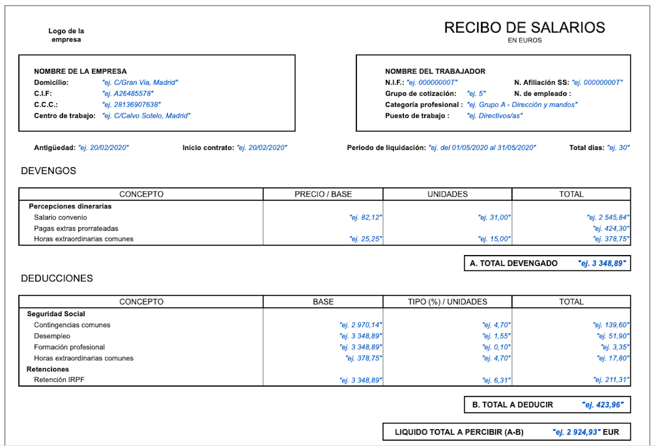Click Puesto de trabajo value 'ej. Directivos/as'
Screen dimensions: 656x446
tap(495, 116)
